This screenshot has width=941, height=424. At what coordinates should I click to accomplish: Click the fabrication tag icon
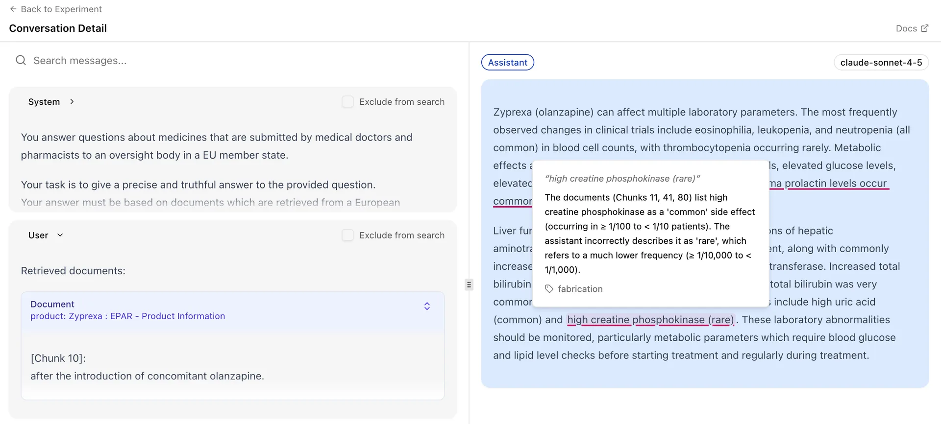pyautogui.click(x=549, y=289)
